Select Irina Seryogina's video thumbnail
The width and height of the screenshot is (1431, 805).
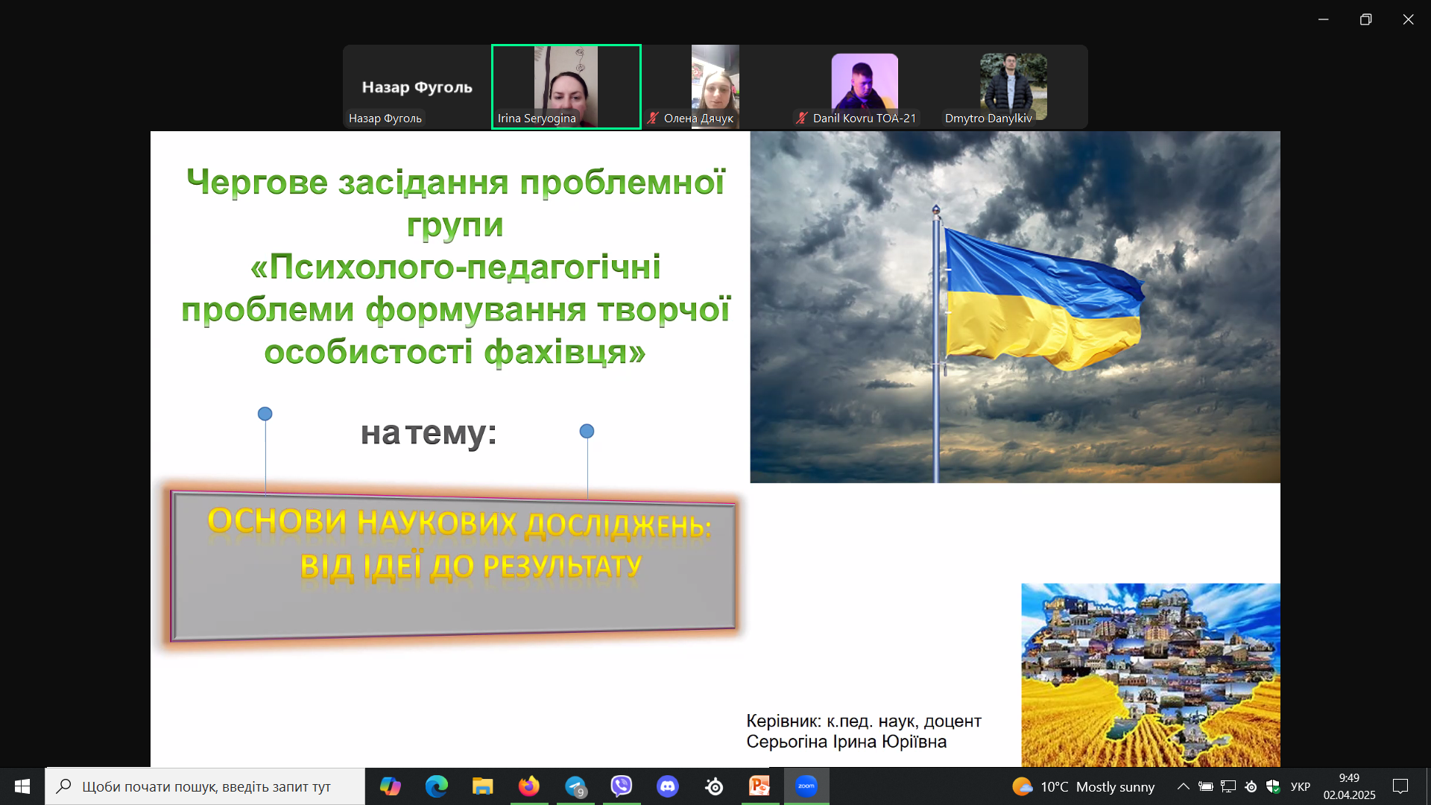pyautogui.click(x=566, y=86)
